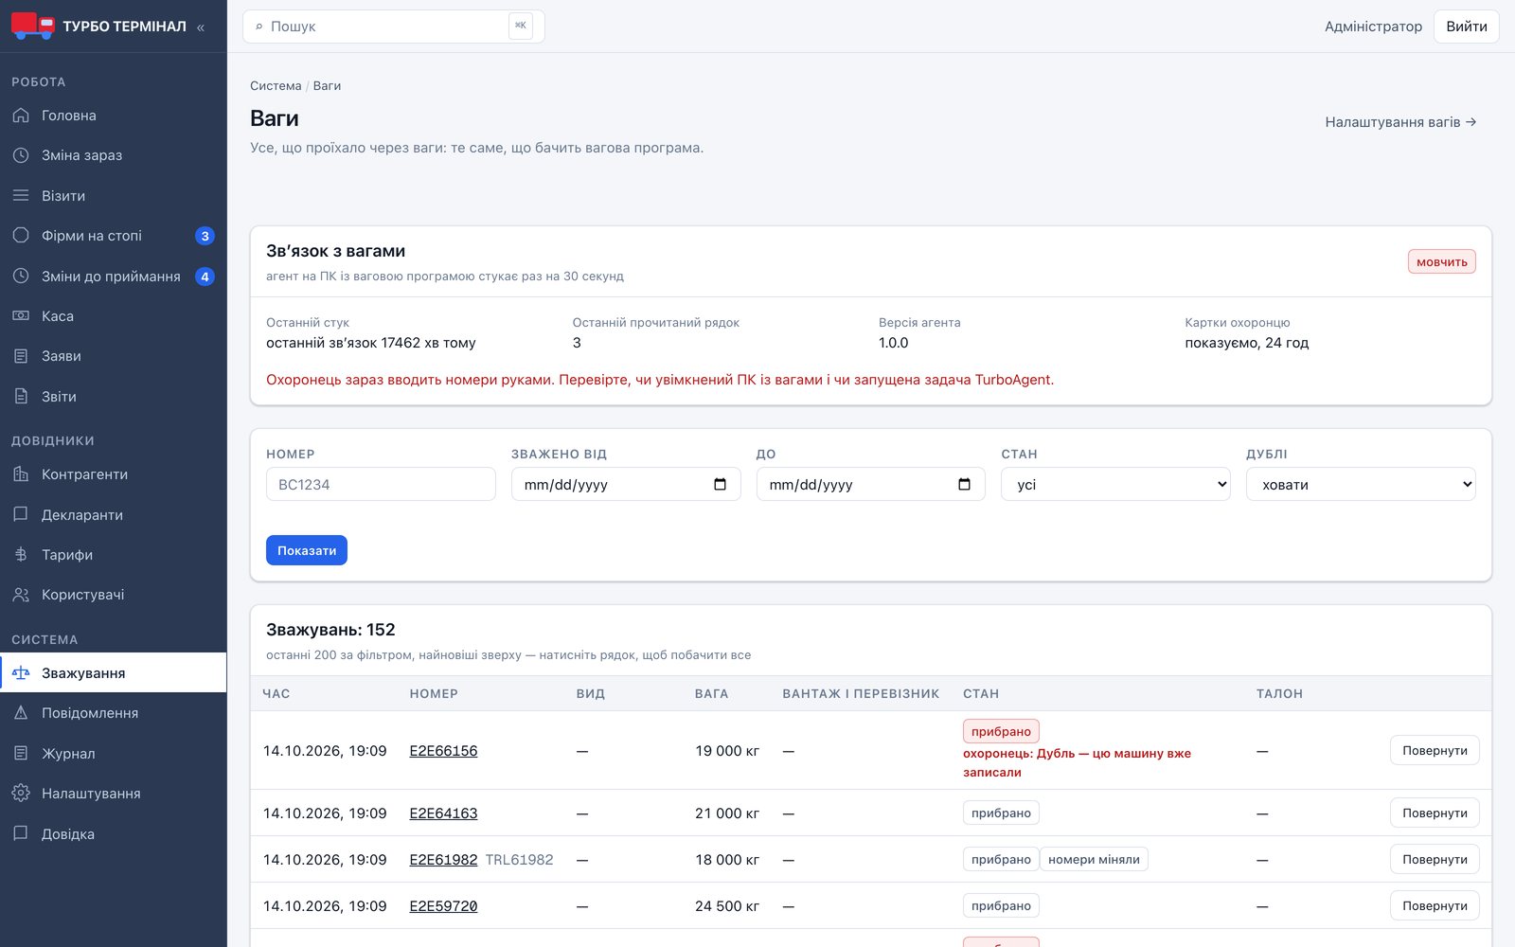Click the Система breadcrumb
This screenshot has height=947, width=1515.
click(x=276, y=85)
